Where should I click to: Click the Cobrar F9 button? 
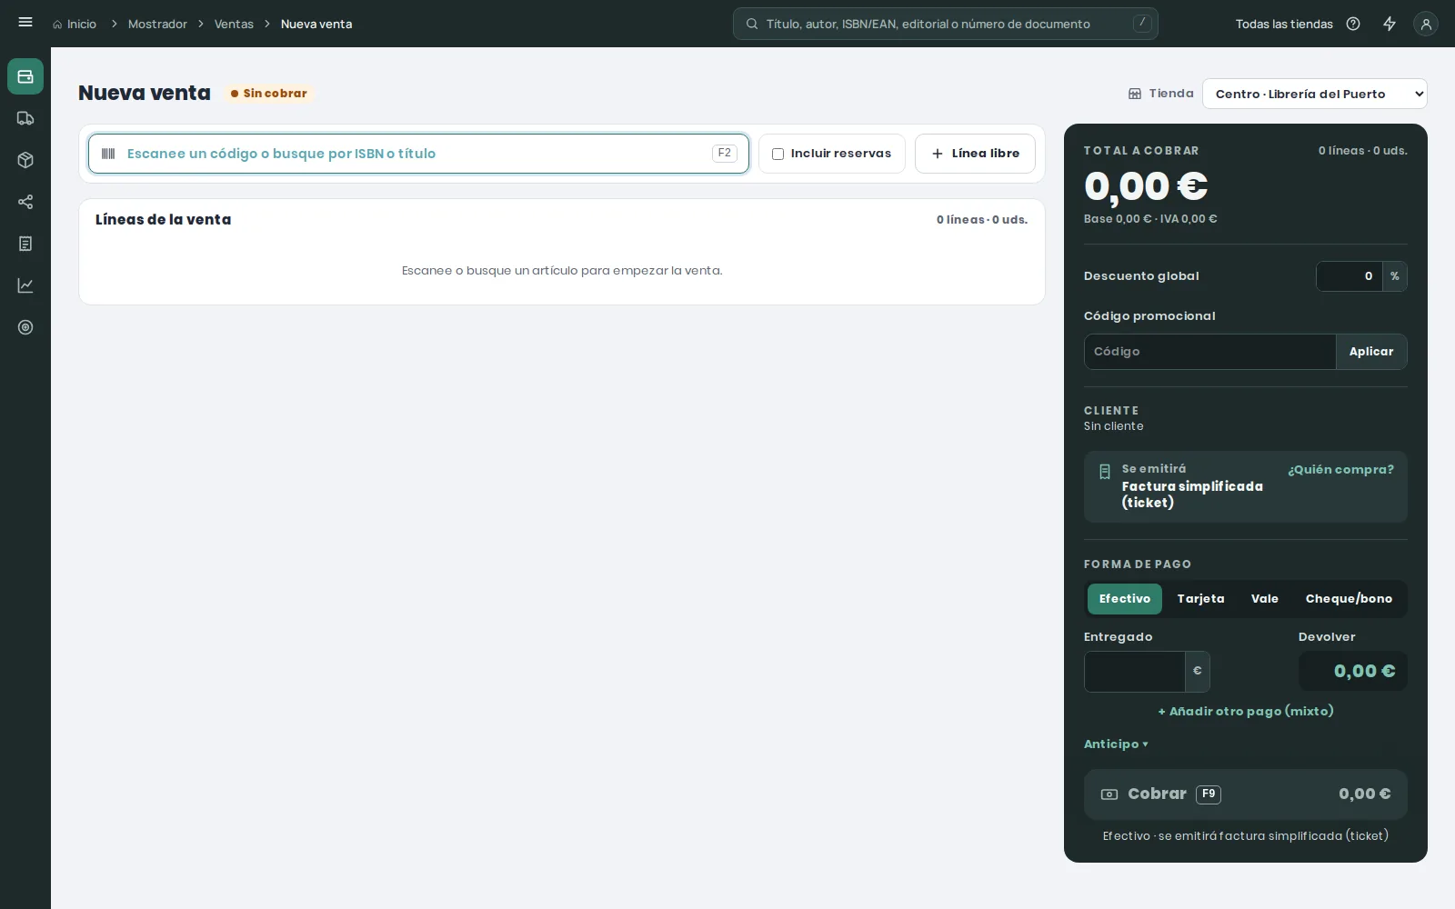coord(1246,794)
